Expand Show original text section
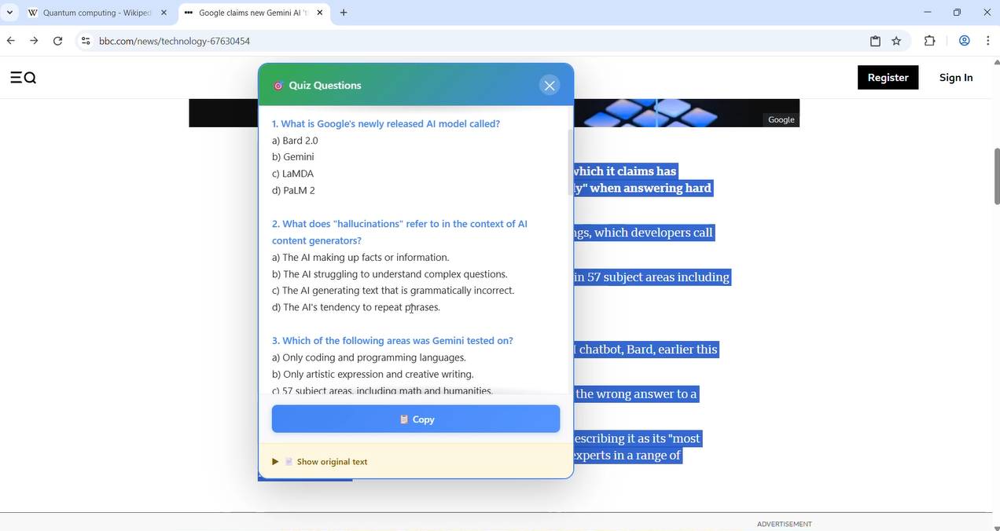Viewport: 1000px width, 531px height. click(320, 462)
